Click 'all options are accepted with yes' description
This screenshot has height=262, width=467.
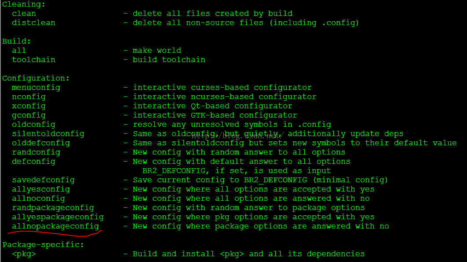(x=295, y=189)
